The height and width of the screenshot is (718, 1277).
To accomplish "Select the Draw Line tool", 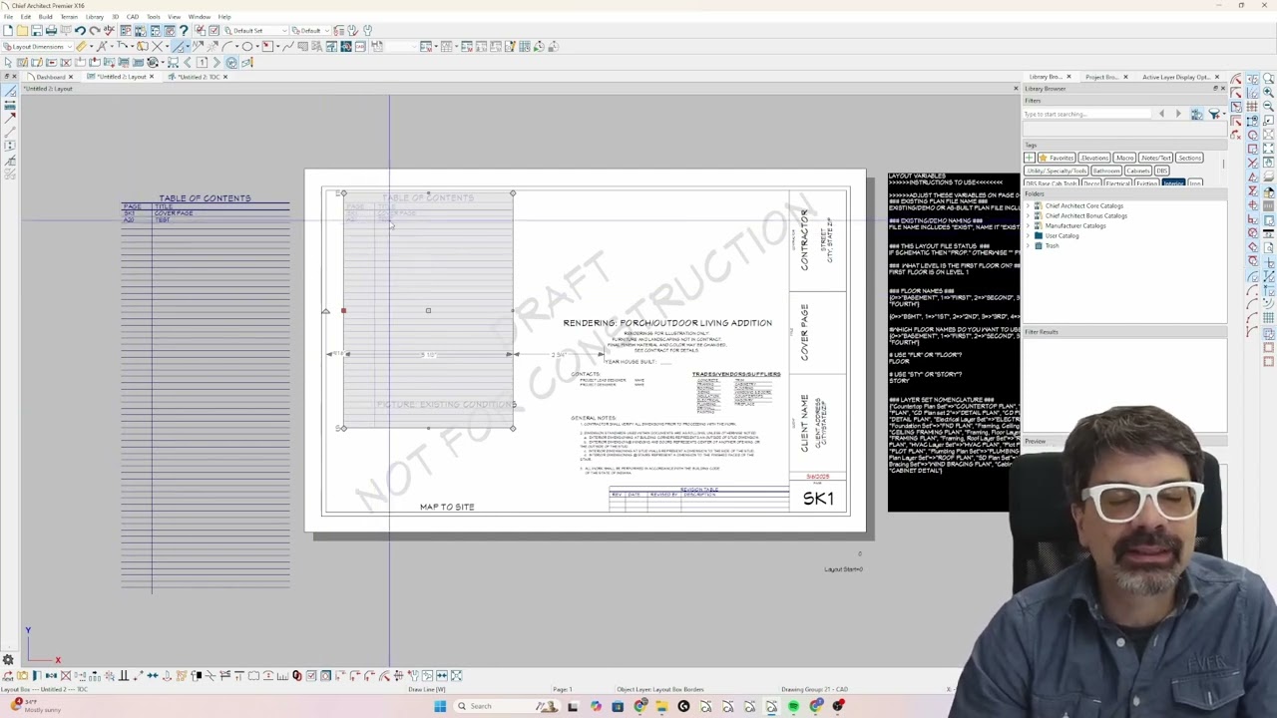I will (x=180, y=46).
